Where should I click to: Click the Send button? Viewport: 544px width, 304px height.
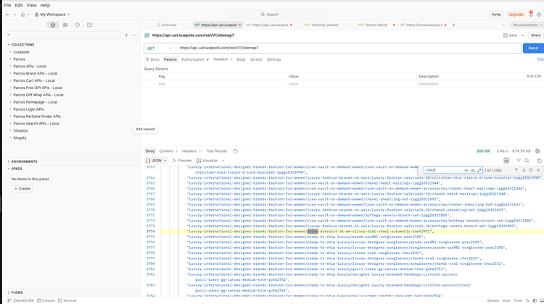(533, 48)
